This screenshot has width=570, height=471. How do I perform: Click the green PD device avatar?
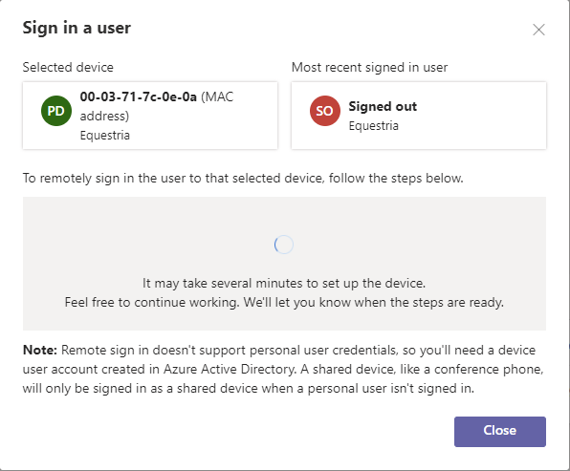click(56, 111)
